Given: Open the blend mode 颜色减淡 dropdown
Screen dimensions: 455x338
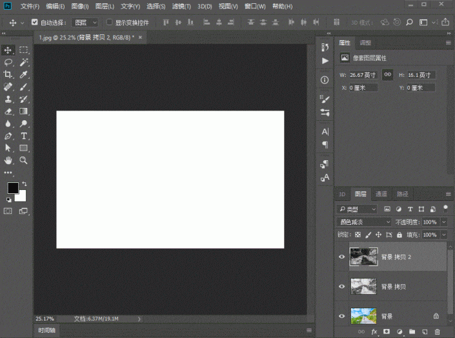Looking at the screenshot, I should [x=364, y=222].
